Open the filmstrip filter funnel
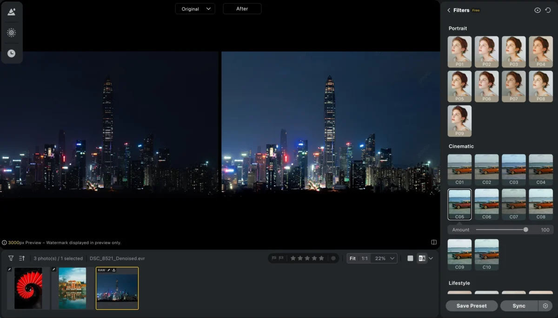 [x=11, y=258]
